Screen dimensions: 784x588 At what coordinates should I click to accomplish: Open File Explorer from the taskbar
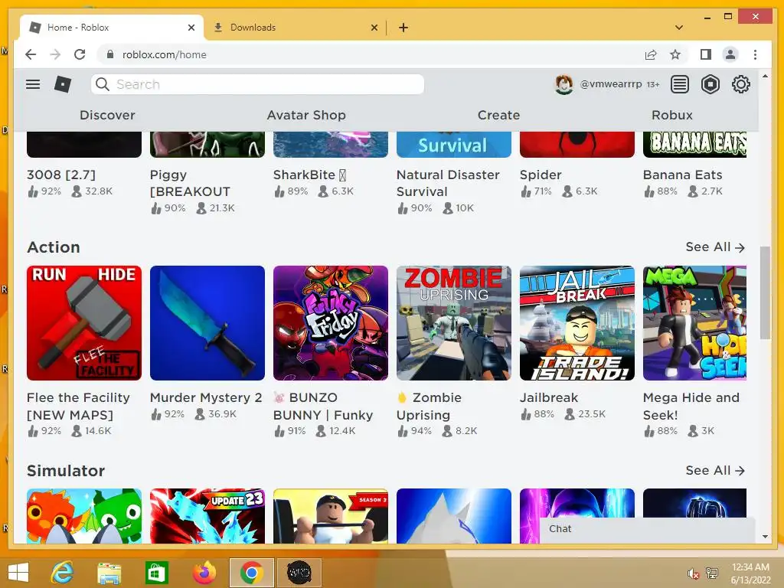pyautogui.click(x=109, y=573)
